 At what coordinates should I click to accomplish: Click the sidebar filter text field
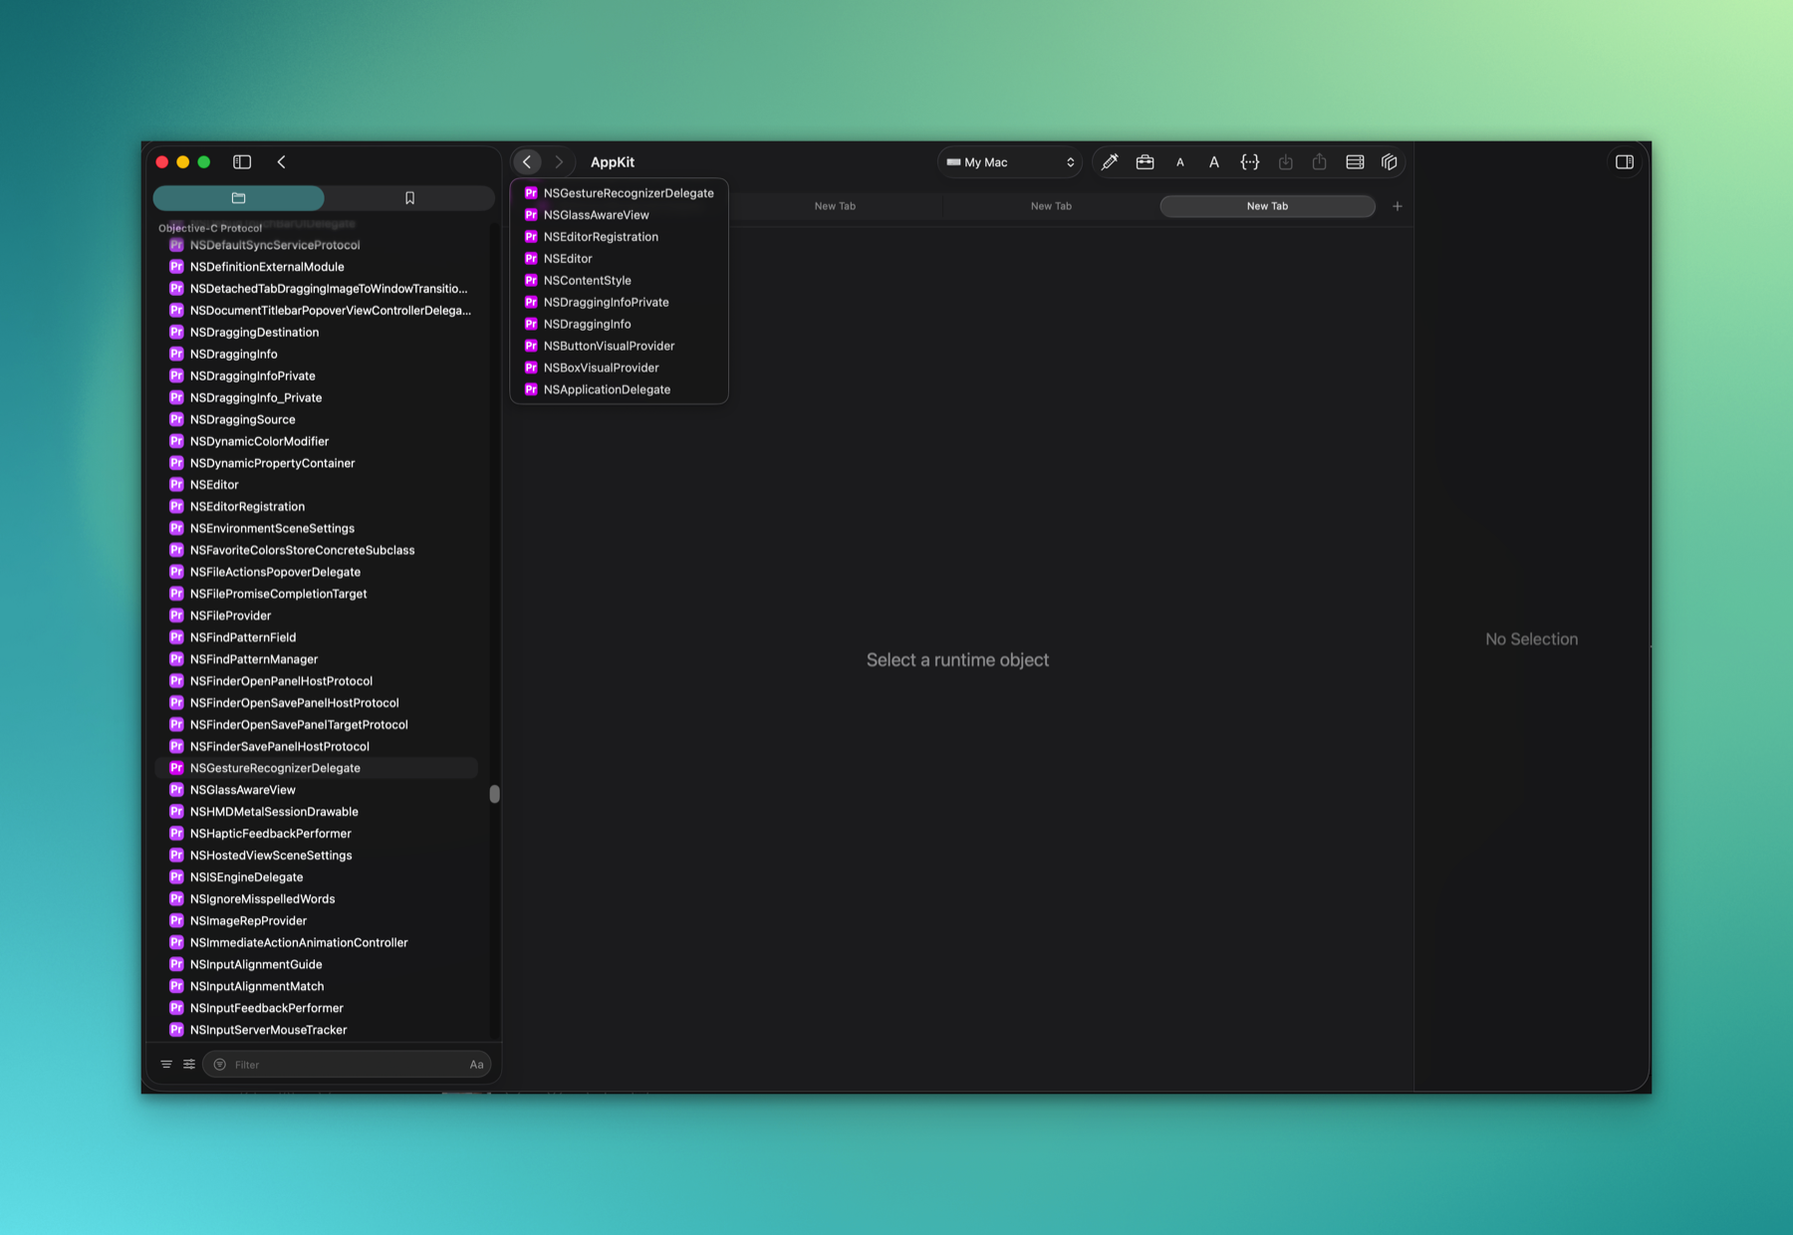point(349,1065)
